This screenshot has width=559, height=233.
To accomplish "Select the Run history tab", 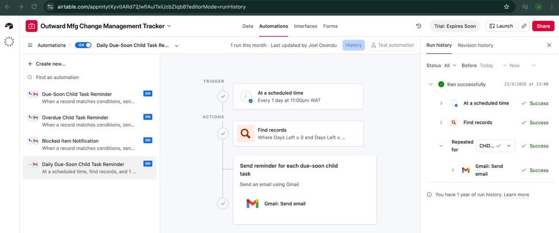I will point(439,45).
